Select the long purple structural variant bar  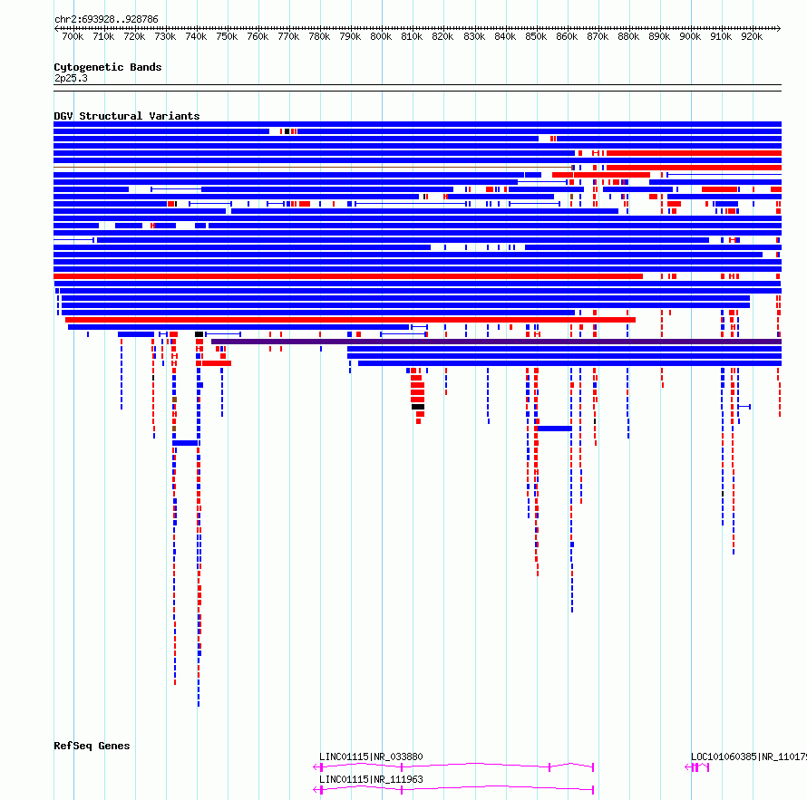coord(497,342)
